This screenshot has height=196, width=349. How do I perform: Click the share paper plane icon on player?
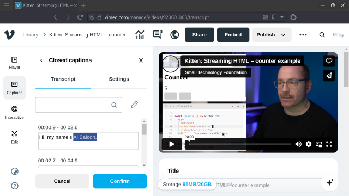(x=329, y=76)
